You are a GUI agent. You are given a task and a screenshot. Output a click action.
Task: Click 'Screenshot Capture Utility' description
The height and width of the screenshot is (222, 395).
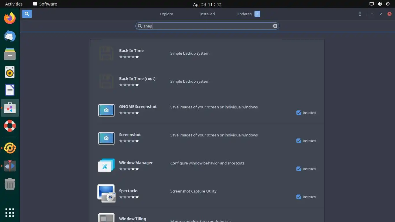193,191
